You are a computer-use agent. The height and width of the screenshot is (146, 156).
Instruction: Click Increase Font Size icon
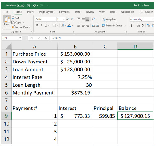pos(67,19)
